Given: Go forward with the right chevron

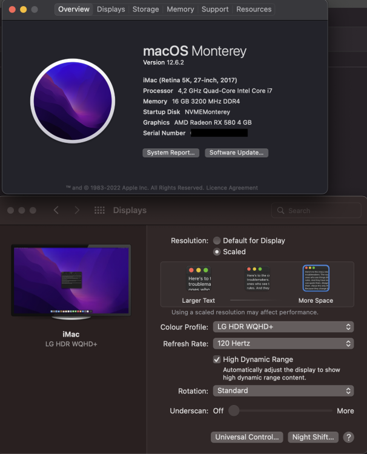Looking at the screenshot, I should pos(77,210).
